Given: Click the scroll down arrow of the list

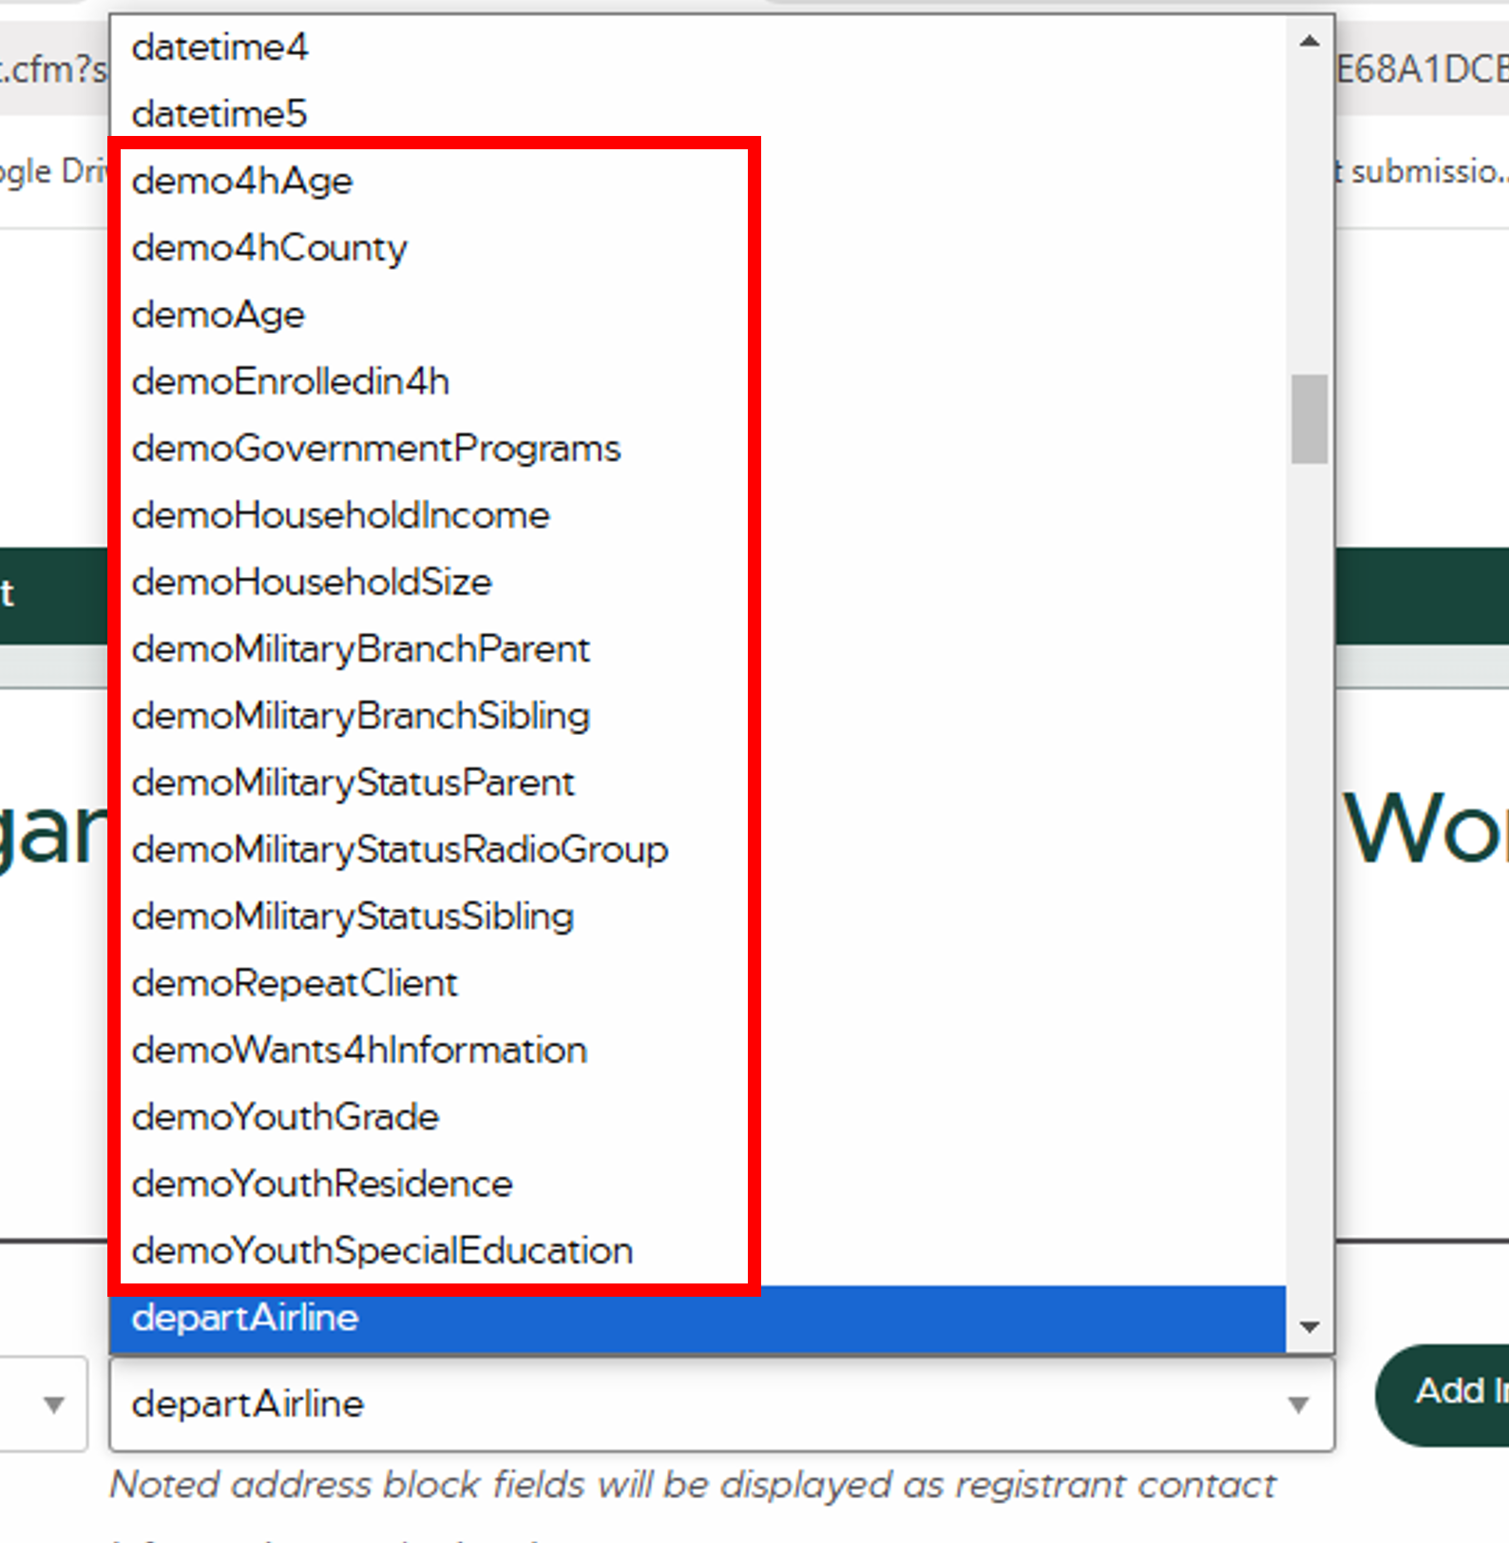Looking at the screenshot, I should (1309, 1327).
